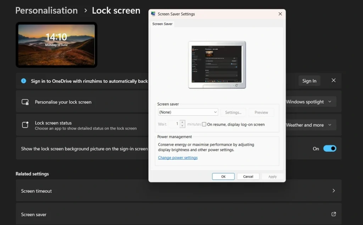The image size is (363, 225).
Task: Toggle lock screen background on sign-in switch
Action: (x=330, y=149)
